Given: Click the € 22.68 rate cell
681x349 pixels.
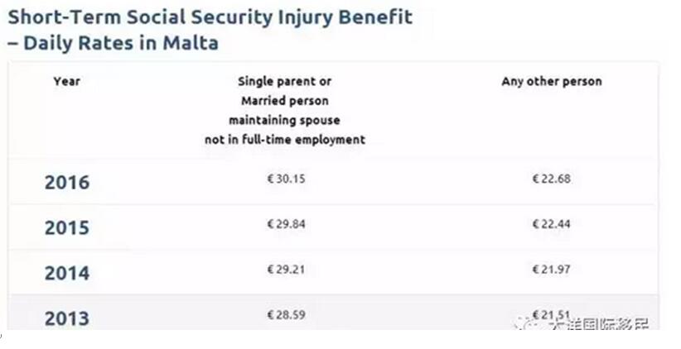Looking at the screenshot, I should click(552, 179).
